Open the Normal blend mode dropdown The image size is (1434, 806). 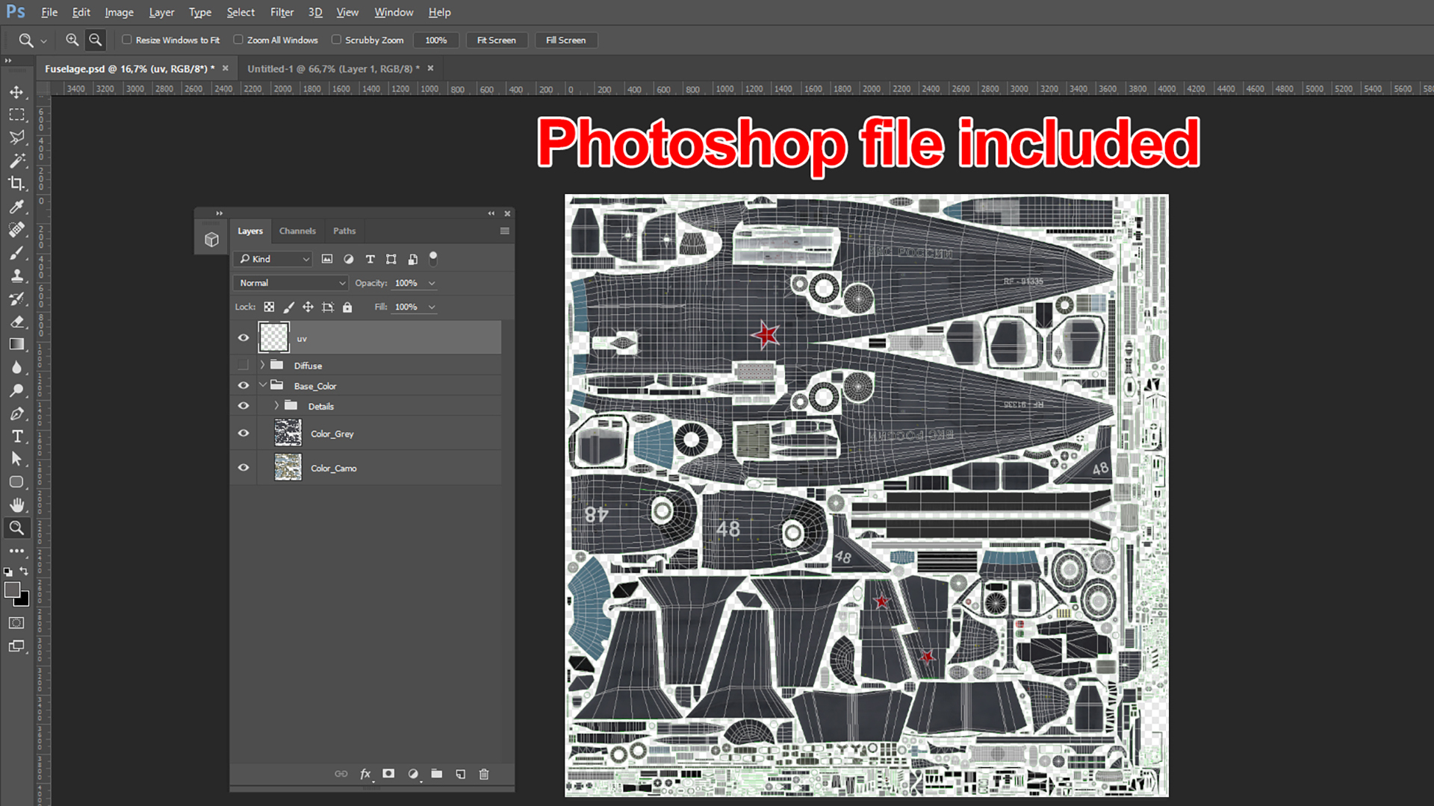click(x=291, y=283)
